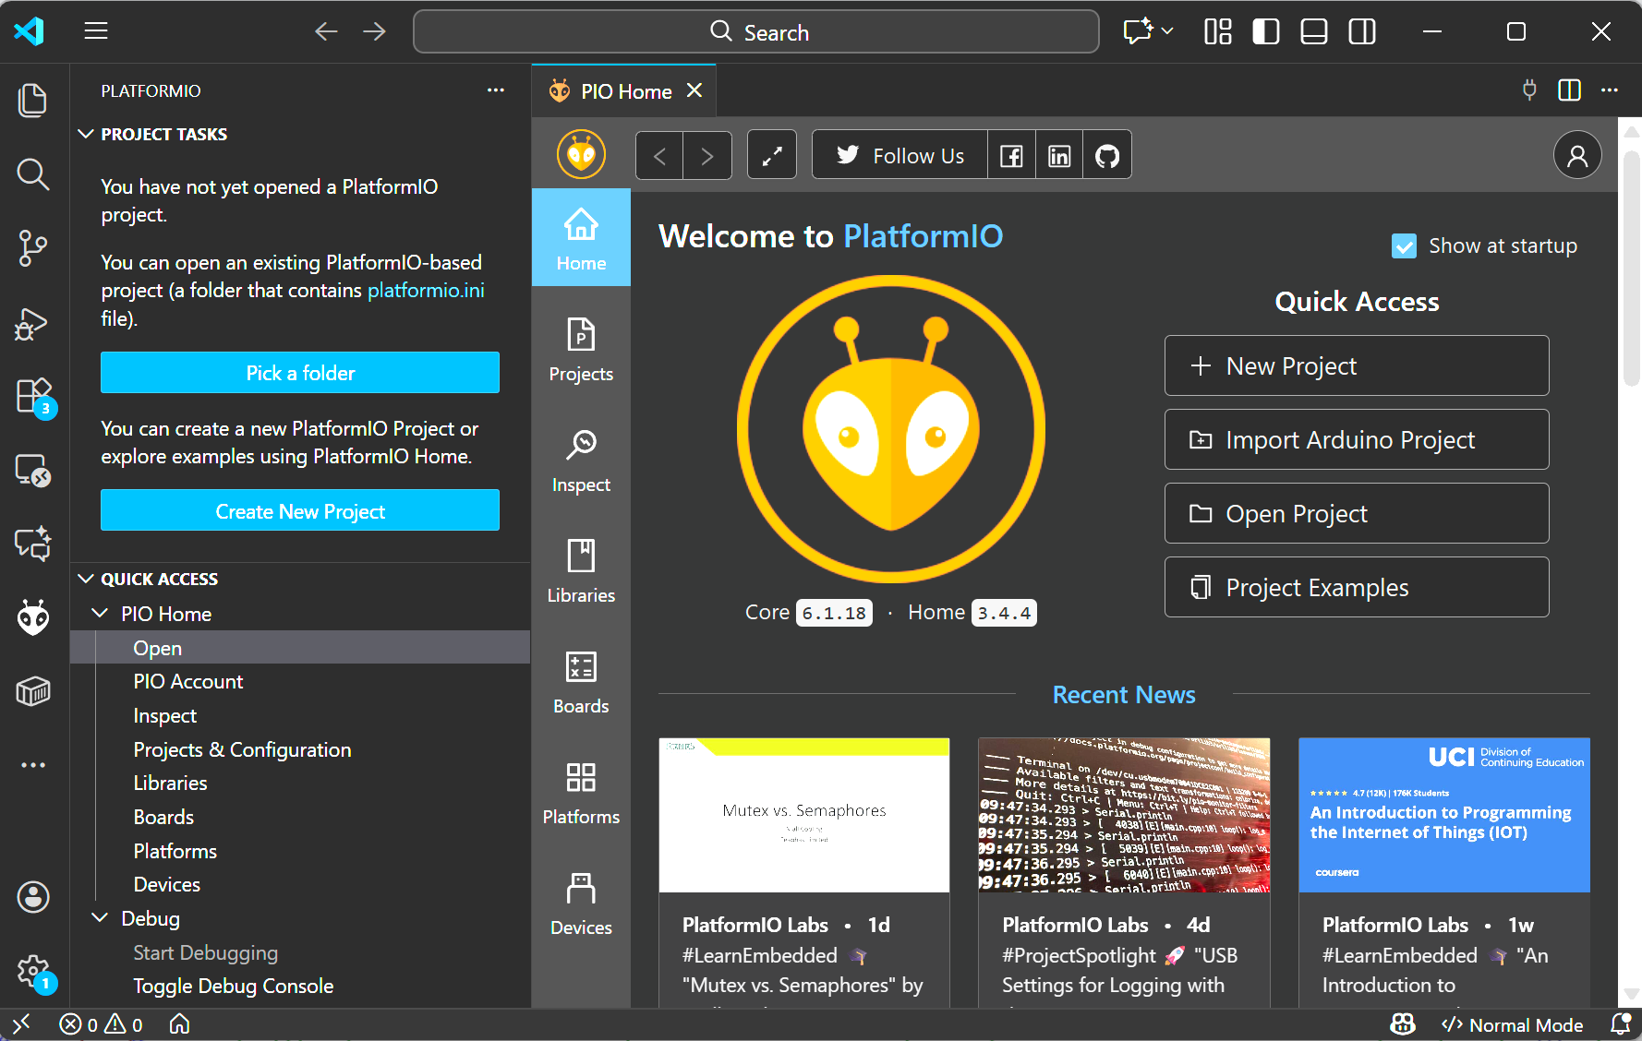Click Normal Mode in the status bar
1642x1041 pixels.
pos(1513,1024)
